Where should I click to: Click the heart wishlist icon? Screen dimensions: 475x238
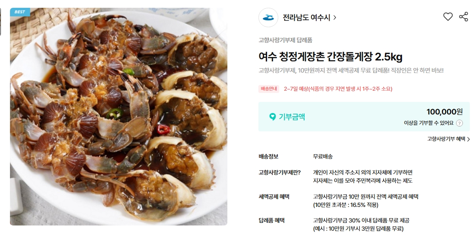pos(448,17)
